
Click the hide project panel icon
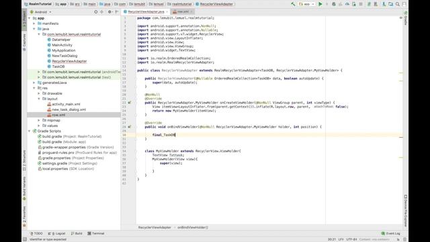[117, 12]
